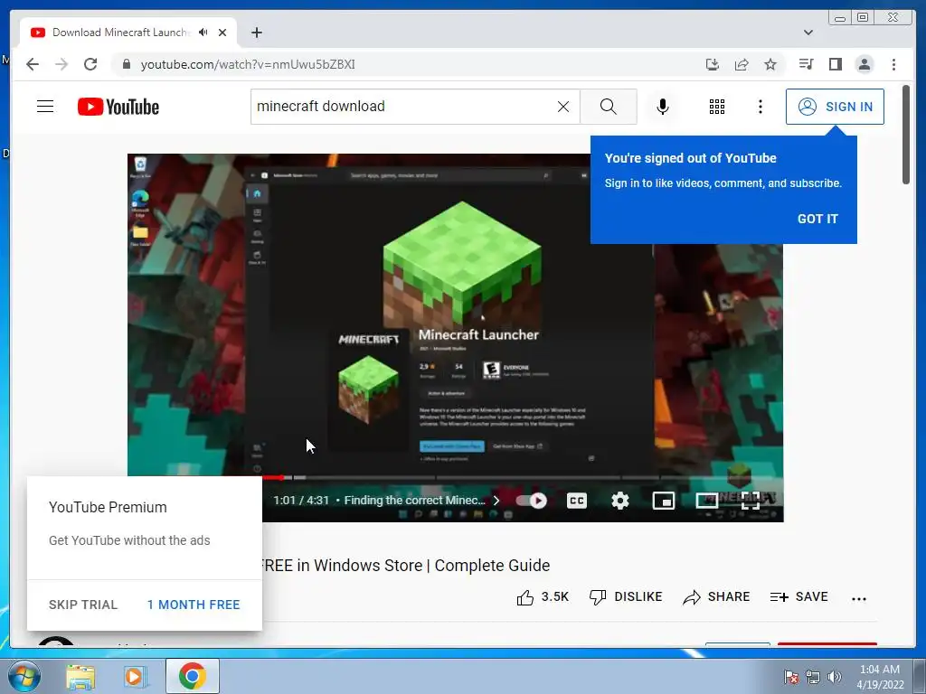Open a new browser tab
The height and width of the screenshot is (694, 926).
click(256, 33)
